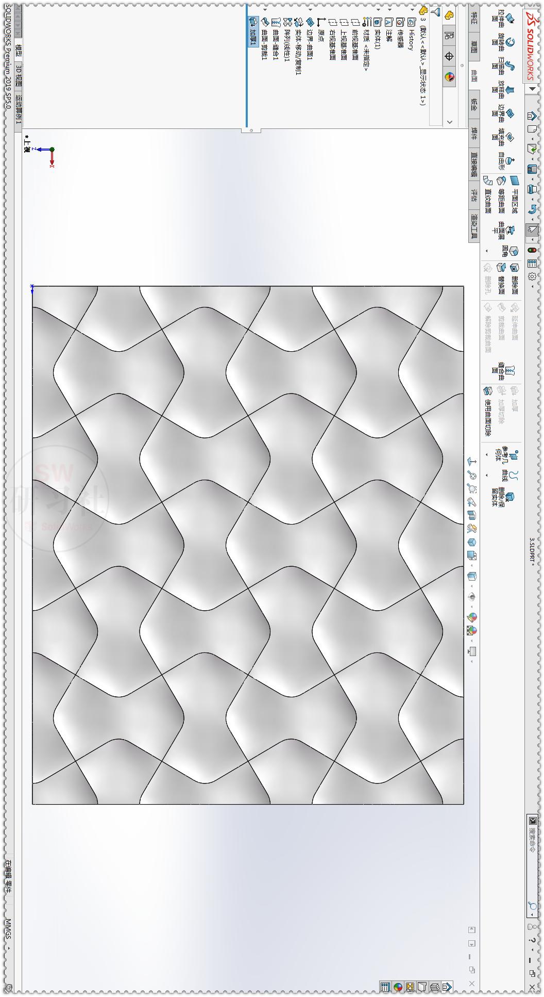Click the Section View icon
Image resolution: width=544 pixels, height=997 pixels.
coord(471,514)
